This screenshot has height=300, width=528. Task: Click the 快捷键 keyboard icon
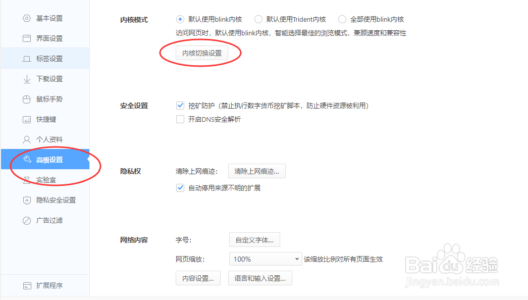tap(27, 119)
